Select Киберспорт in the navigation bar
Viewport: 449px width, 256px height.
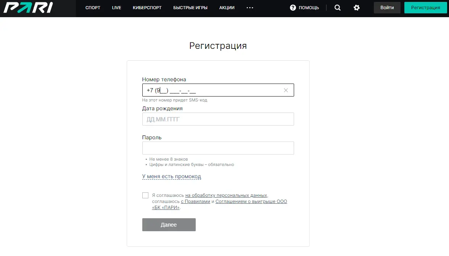point(147,8)
